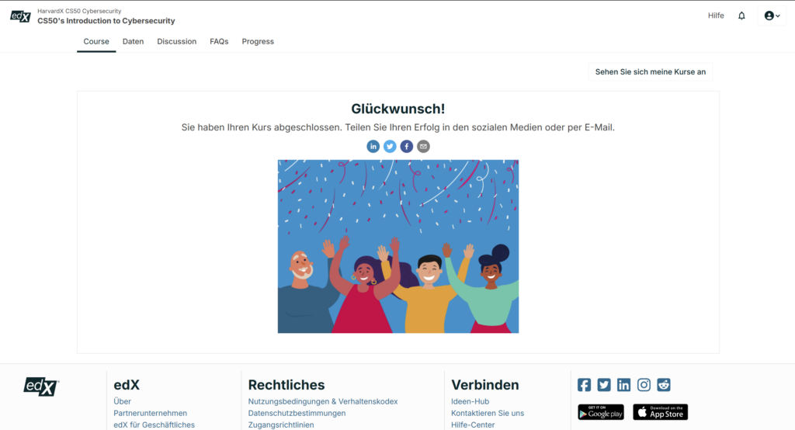
Task: Expand the user account dropdown menu
Action: point(772,16)
